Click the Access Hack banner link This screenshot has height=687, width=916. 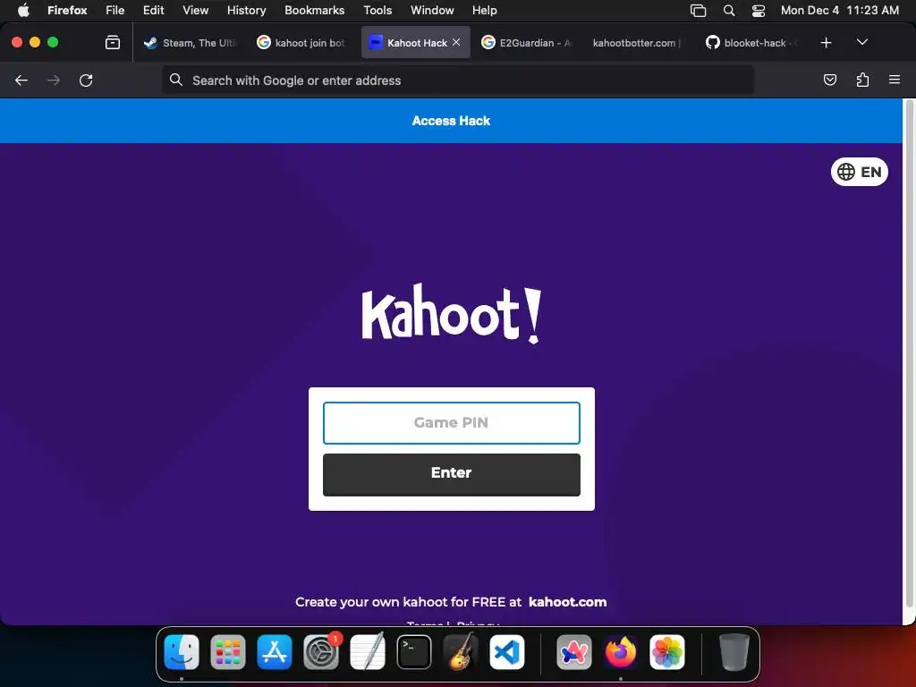click(451, 121)
